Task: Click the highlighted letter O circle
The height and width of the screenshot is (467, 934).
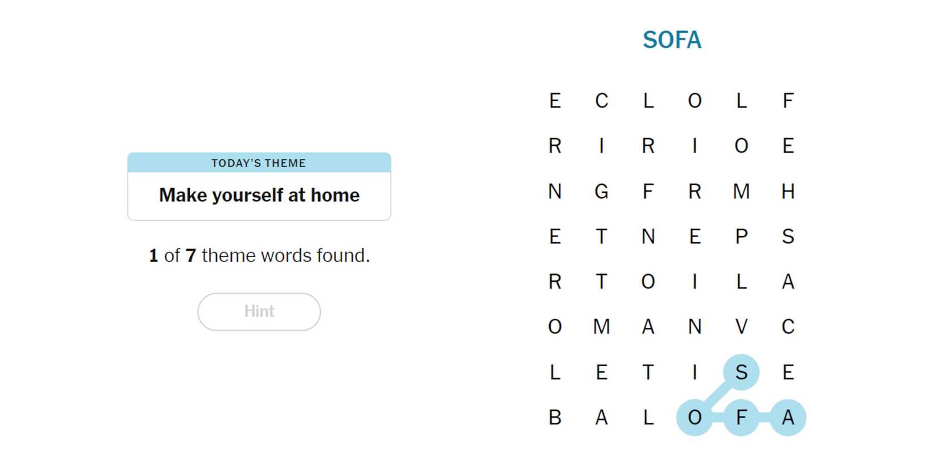Action: pyautogui.click(x=695, y=418)
